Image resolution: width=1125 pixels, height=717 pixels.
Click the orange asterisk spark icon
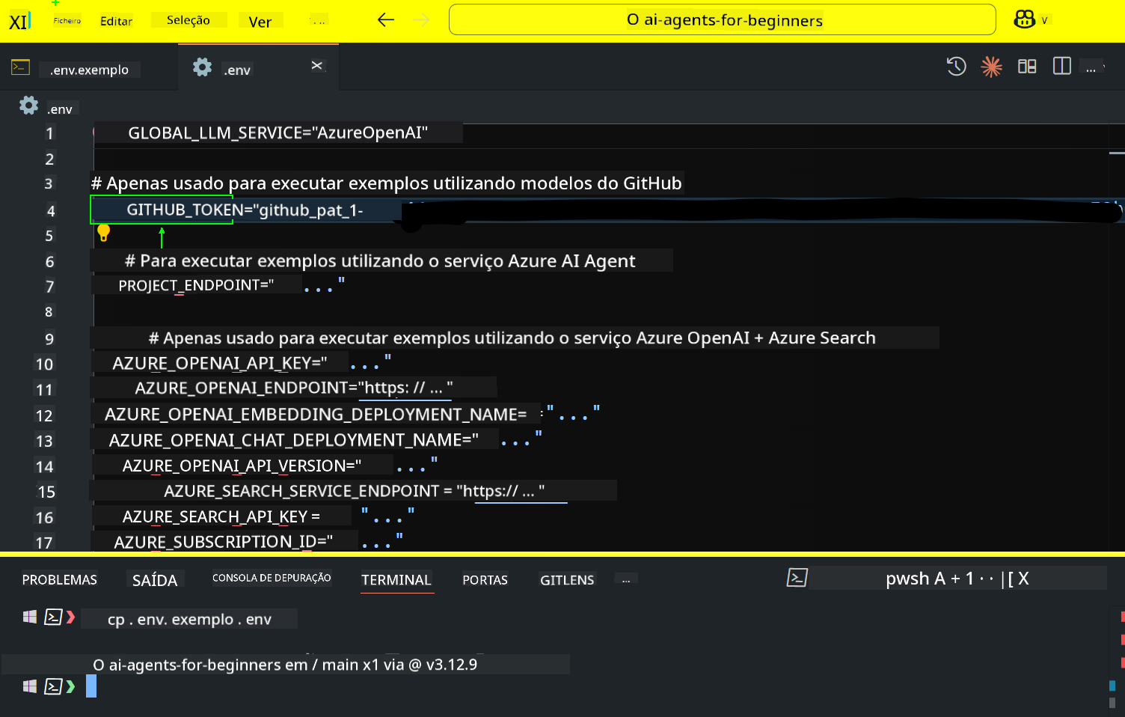coord(991,67)
